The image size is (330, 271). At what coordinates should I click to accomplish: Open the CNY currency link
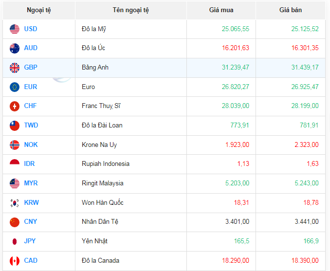(31, 222)
